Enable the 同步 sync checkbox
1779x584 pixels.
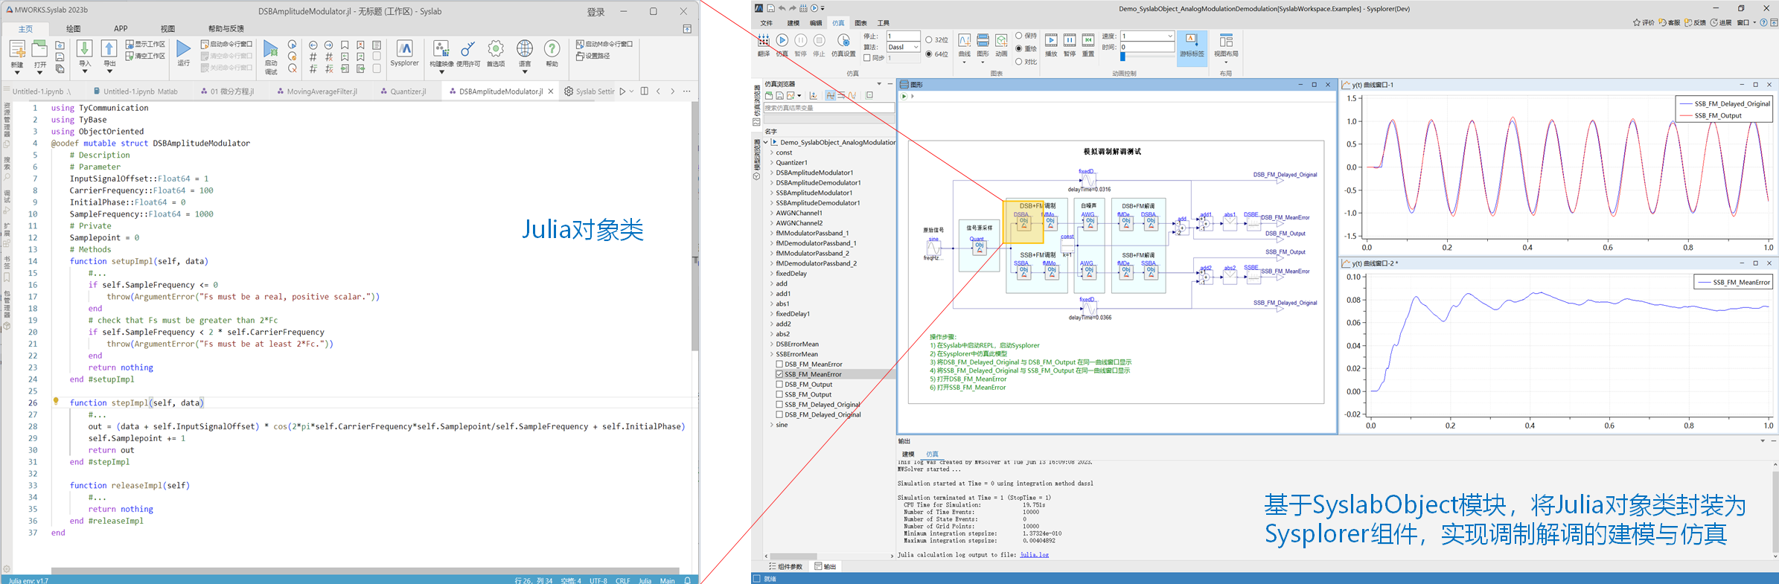(867, 58)
